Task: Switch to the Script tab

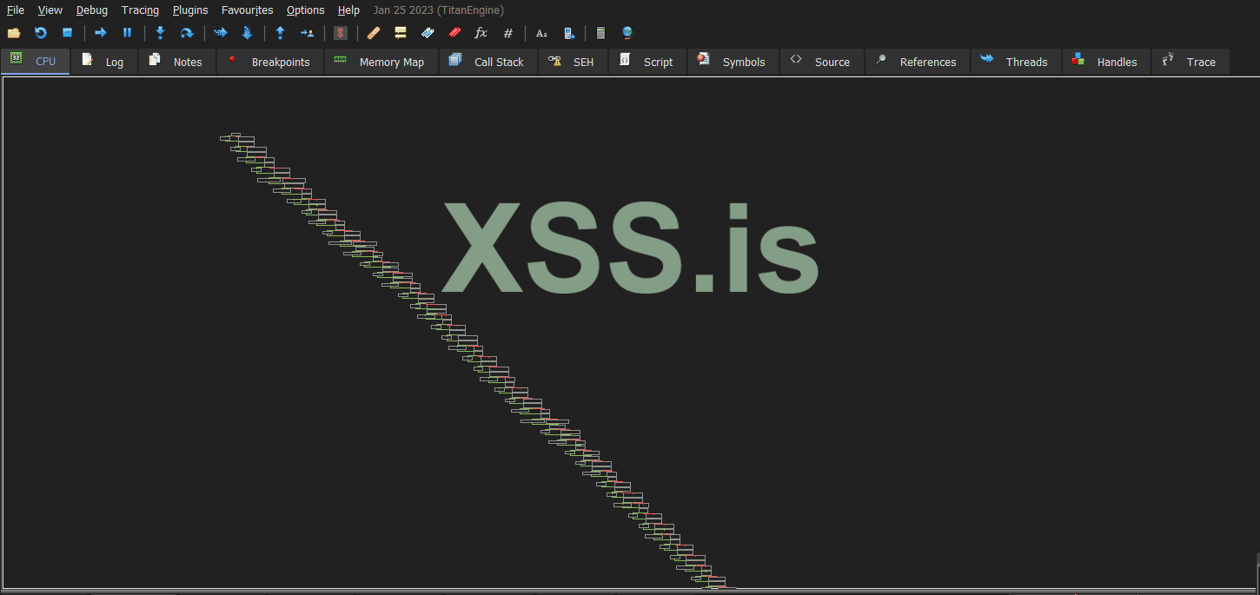Action: point(648,62)
